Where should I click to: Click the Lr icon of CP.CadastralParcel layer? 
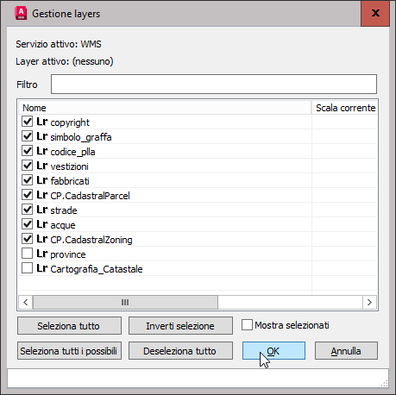tap(42, 195)
